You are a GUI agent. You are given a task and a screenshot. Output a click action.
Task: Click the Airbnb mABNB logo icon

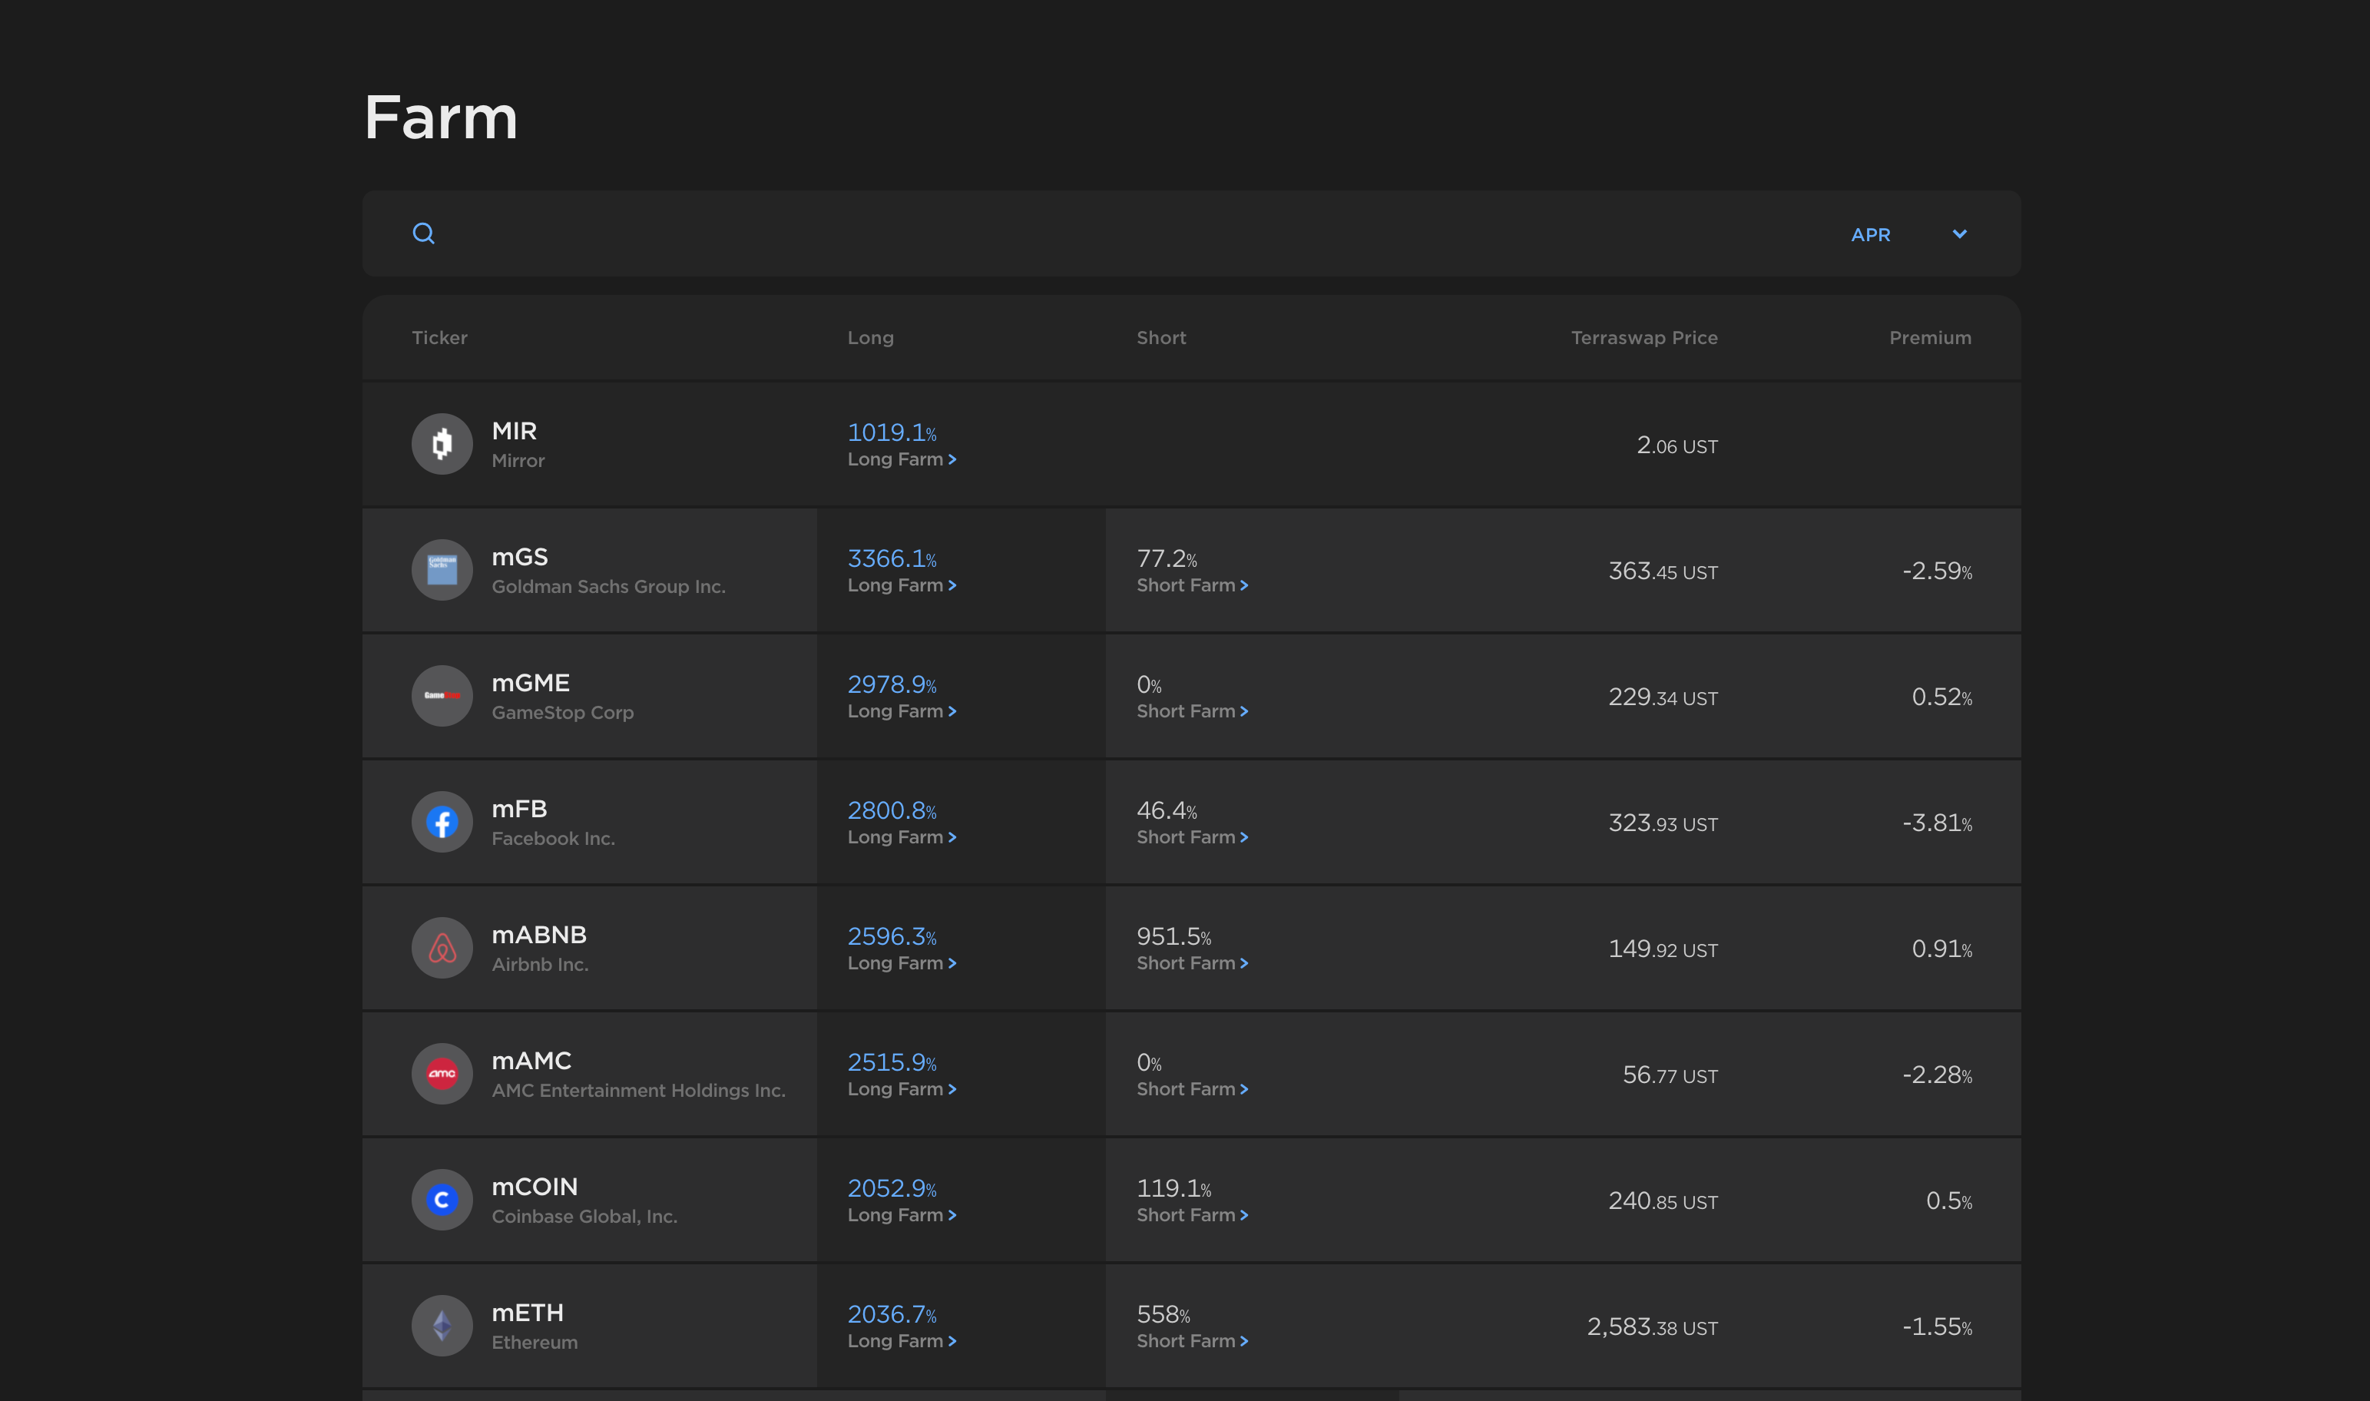(x=442, y=948)
